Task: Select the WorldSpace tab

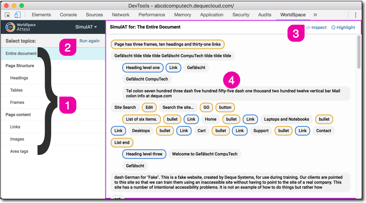Action: (293, 14)
